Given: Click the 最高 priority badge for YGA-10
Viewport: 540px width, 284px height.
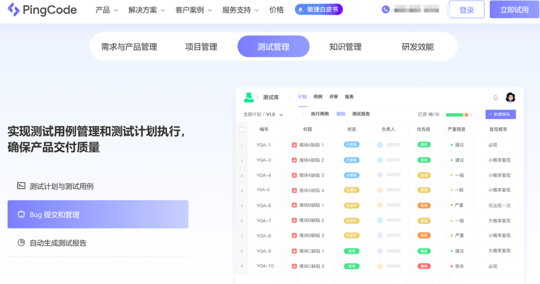Looking at the screenshot, I should [x=424, y=266].
